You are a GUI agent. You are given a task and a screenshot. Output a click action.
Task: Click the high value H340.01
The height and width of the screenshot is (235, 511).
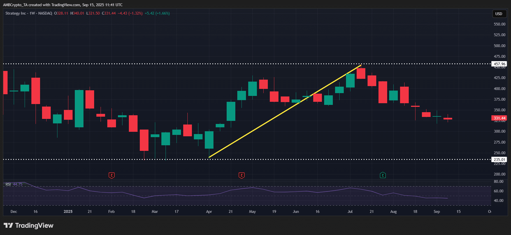click(x=77, y=13)
